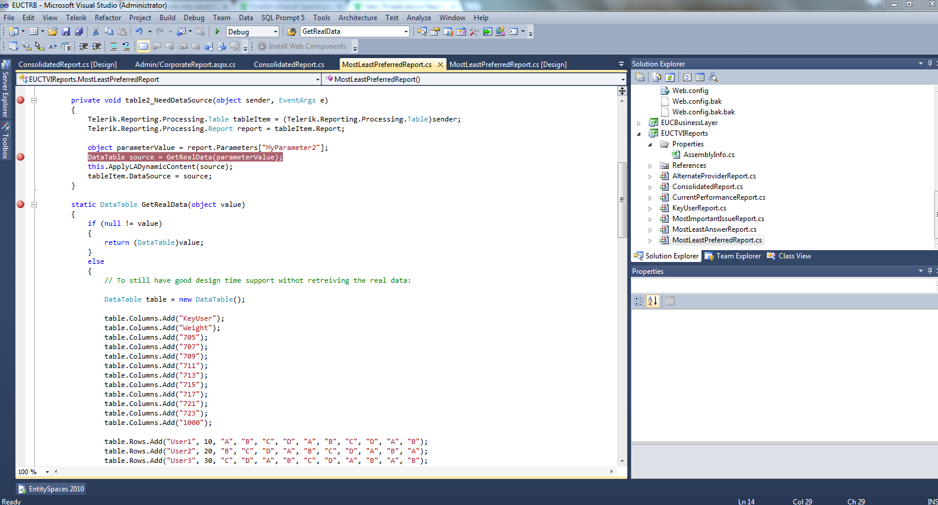Click the Alphabetical sort icon in Properties
This screenshot has height=505, width=938.
point(653,301)
